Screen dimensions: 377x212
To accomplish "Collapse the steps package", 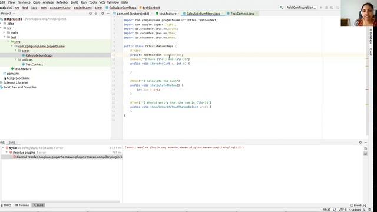I will 16,51.
